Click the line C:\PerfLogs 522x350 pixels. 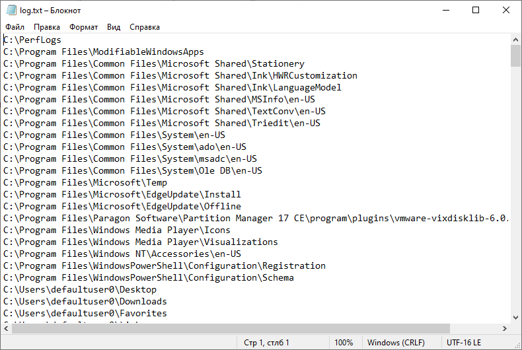pos(32,40)
